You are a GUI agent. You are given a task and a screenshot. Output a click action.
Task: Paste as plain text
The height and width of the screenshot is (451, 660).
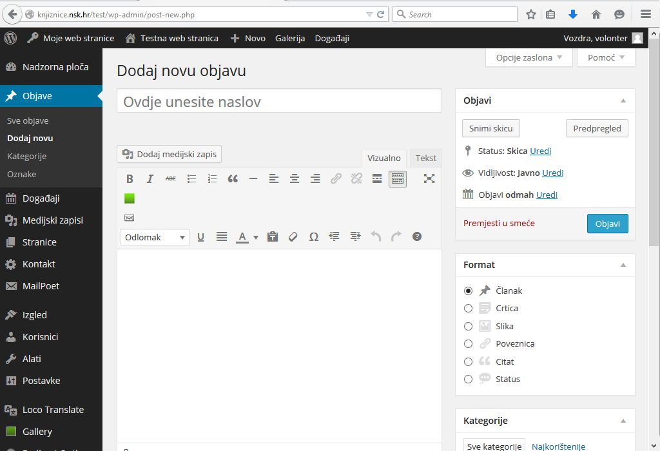[273, 237]
